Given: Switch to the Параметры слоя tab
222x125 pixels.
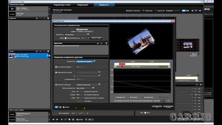Looking at the screenshot, I should [x=62, y=5].
